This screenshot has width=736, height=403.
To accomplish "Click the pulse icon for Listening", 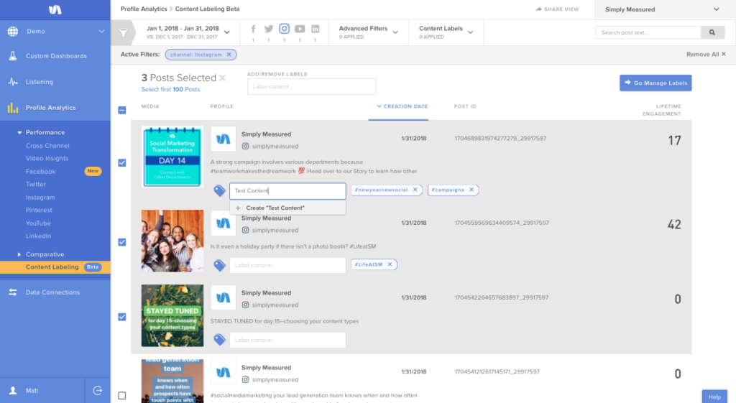I will [x=13, y=82].
